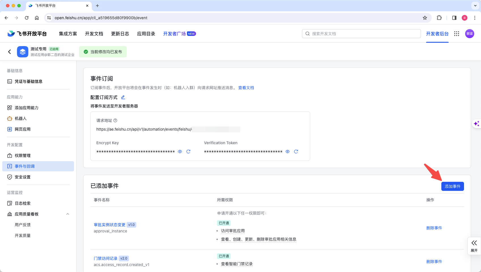Refresh the Encrypt Key

tap(188, 152)
